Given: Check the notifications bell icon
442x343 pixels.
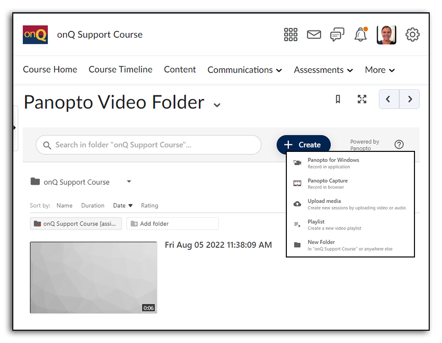Looking at the screenshot, I should click(x=360, y=35).
